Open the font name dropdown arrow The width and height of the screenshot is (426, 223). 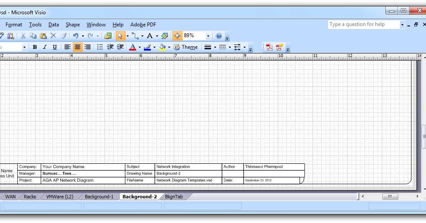24,48
